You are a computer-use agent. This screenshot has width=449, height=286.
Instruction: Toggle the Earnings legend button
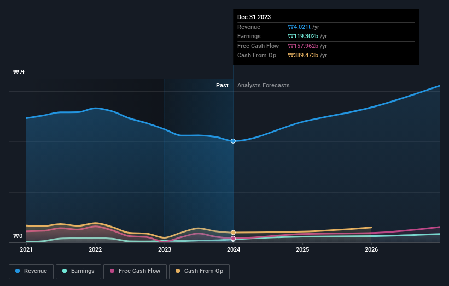(78, 271)
